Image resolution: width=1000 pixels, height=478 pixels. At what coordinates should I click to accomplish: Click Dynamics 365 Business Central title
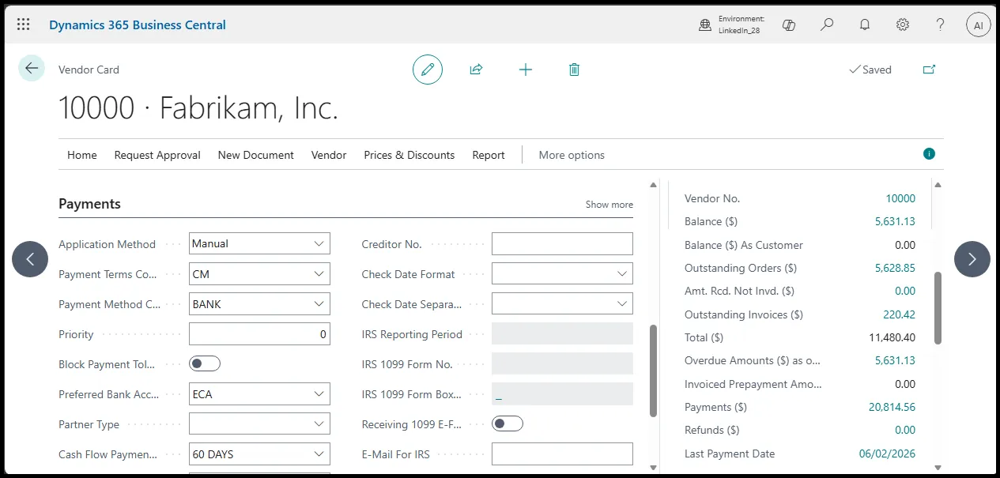pyautogui.click(x=138, y=24)
